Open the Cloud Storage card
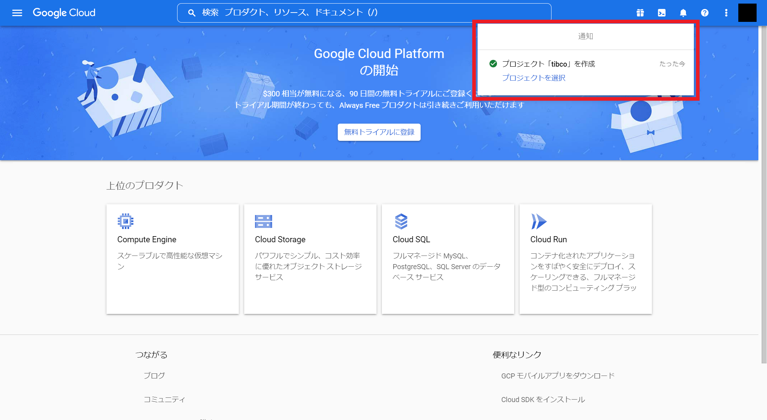Image resolution: width=767 pixels, height=420 pixels. click(310, 259)
